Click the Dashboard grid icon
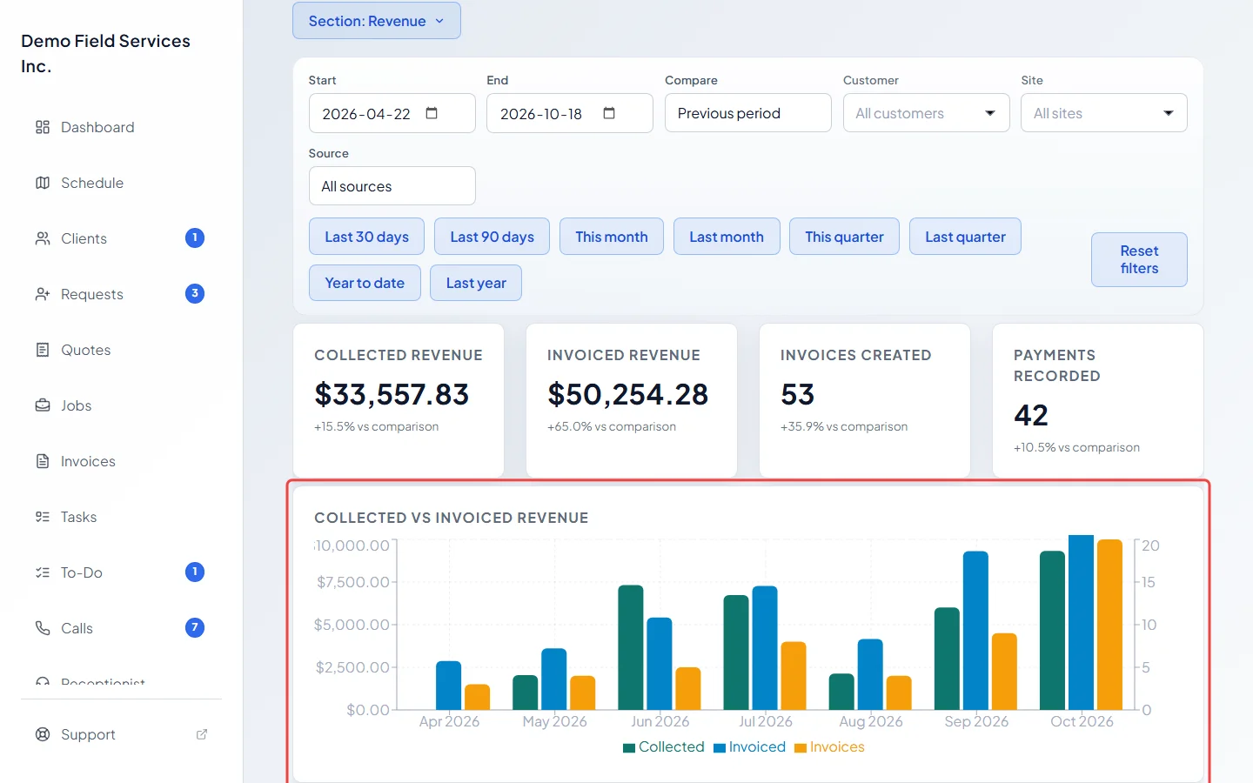This screenshot has width=1253, height=783. tap(43, 127)
